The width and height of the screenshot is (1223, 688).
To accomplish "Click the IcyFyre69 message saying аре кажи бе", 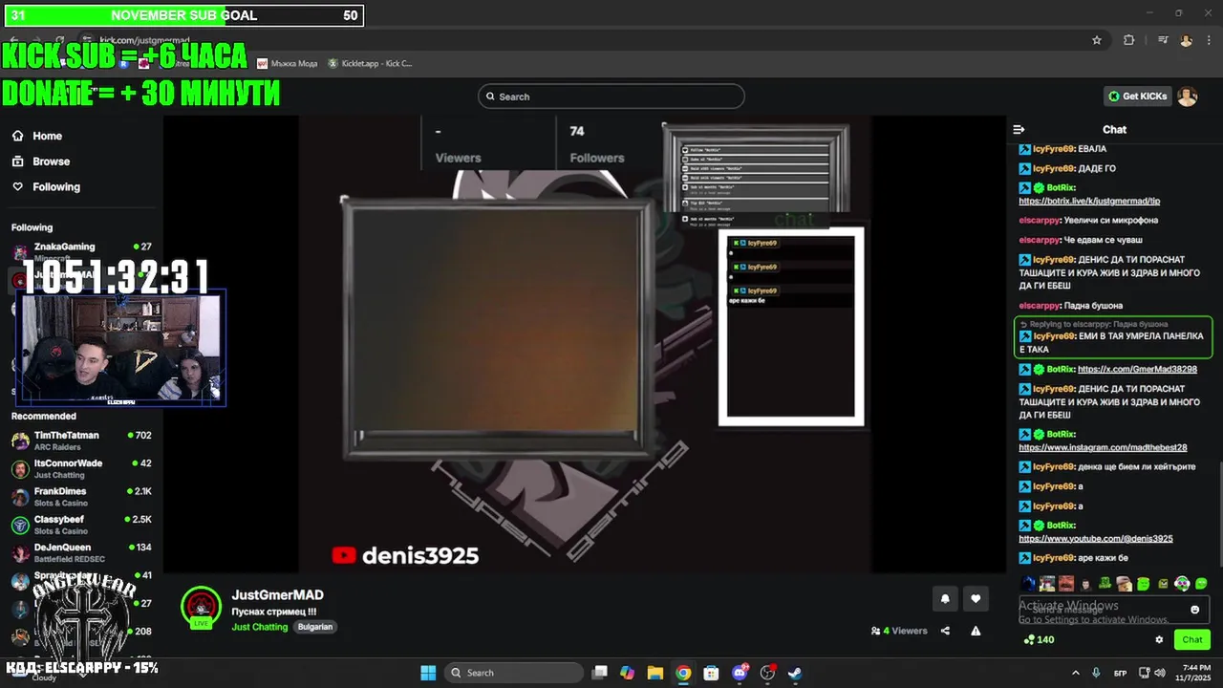I will pos(1073,558).
